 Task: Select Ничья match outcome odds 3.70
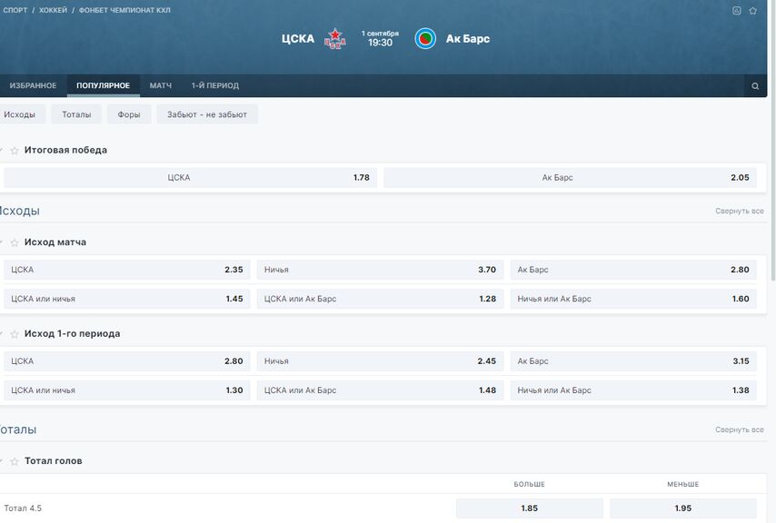tap(380, 270)
